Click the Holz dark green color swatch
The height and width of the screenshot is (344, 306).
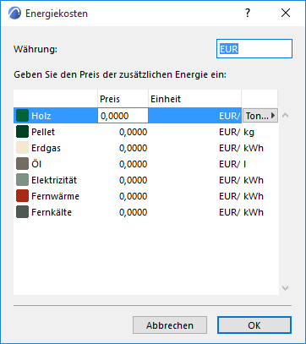[x=22, y=116]
